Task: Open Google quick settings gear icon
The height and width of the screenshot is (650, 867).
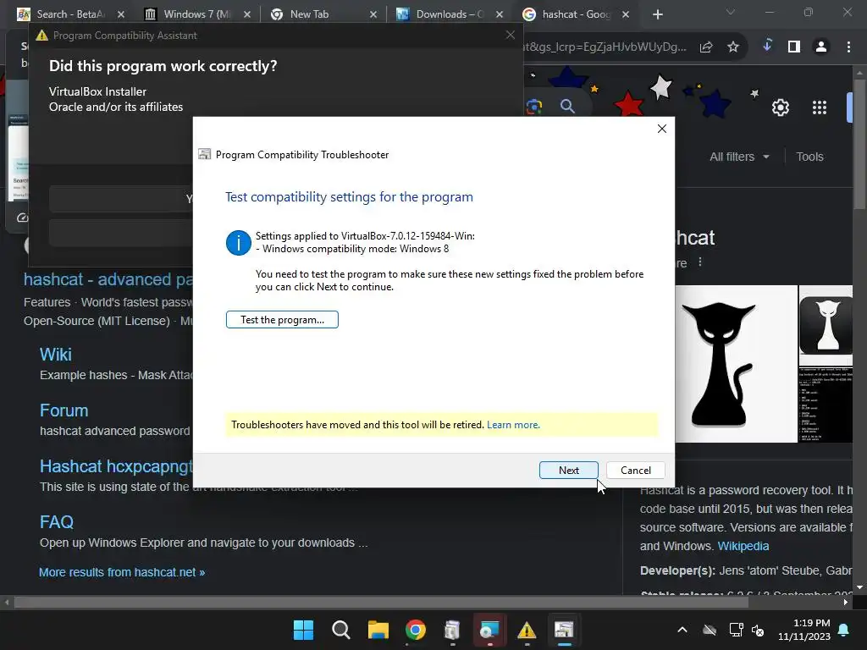Action: 780,107
